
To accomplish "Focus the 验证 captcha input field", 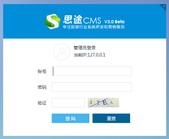I will (x=68, y=103).
